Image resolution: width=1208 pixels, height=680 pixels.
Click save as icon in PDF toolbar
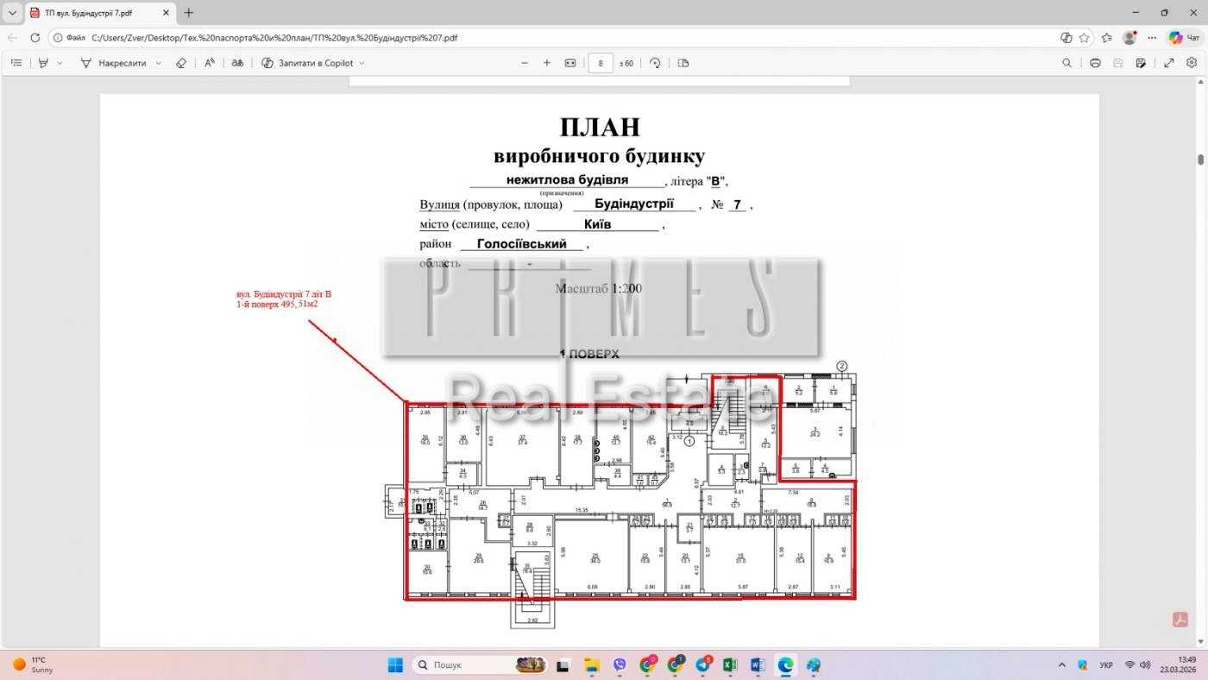[x=1141, y=63]
